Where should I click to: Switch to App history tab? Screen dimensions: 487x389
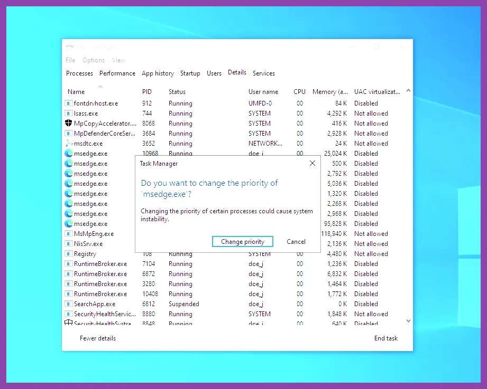(158, 73)
